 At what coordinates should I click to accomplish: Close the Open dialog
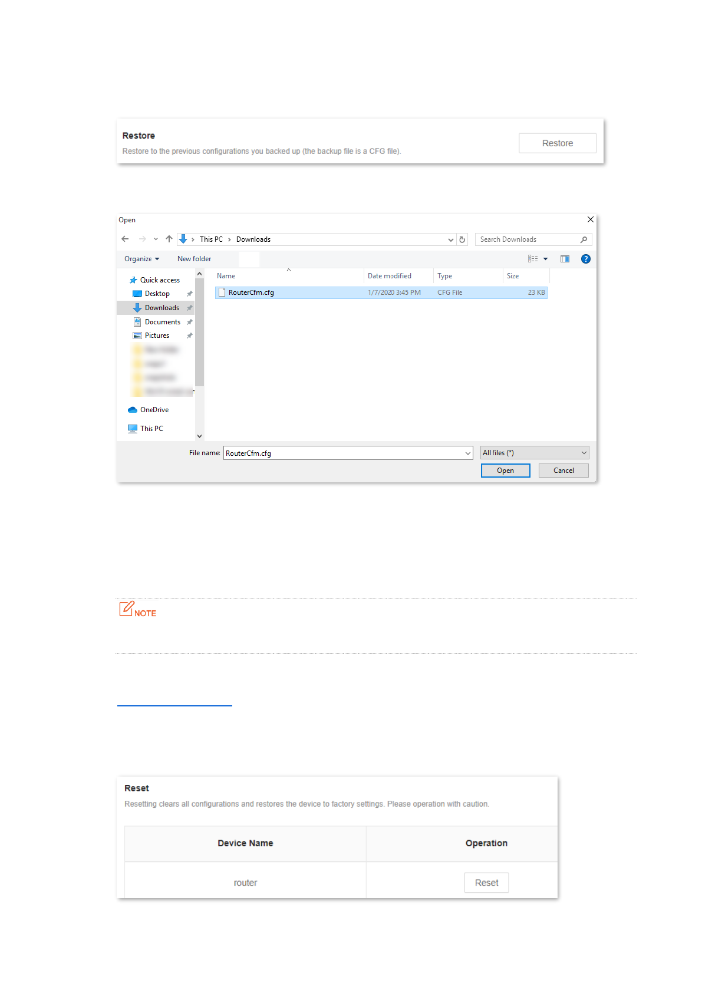(591, 219)
